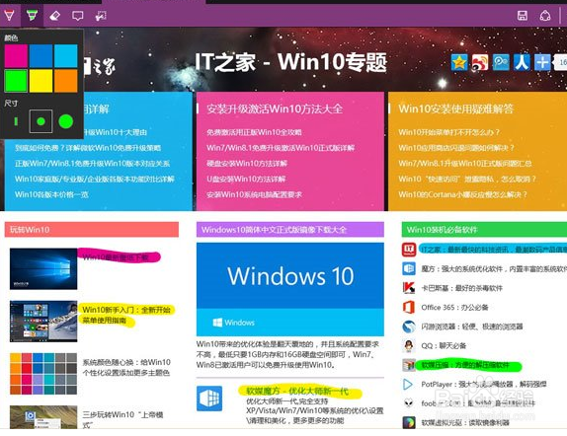Pick the dark blue highlighter color
The width and height of the screenshot is (567, 436).
click(x=40, y=56)
